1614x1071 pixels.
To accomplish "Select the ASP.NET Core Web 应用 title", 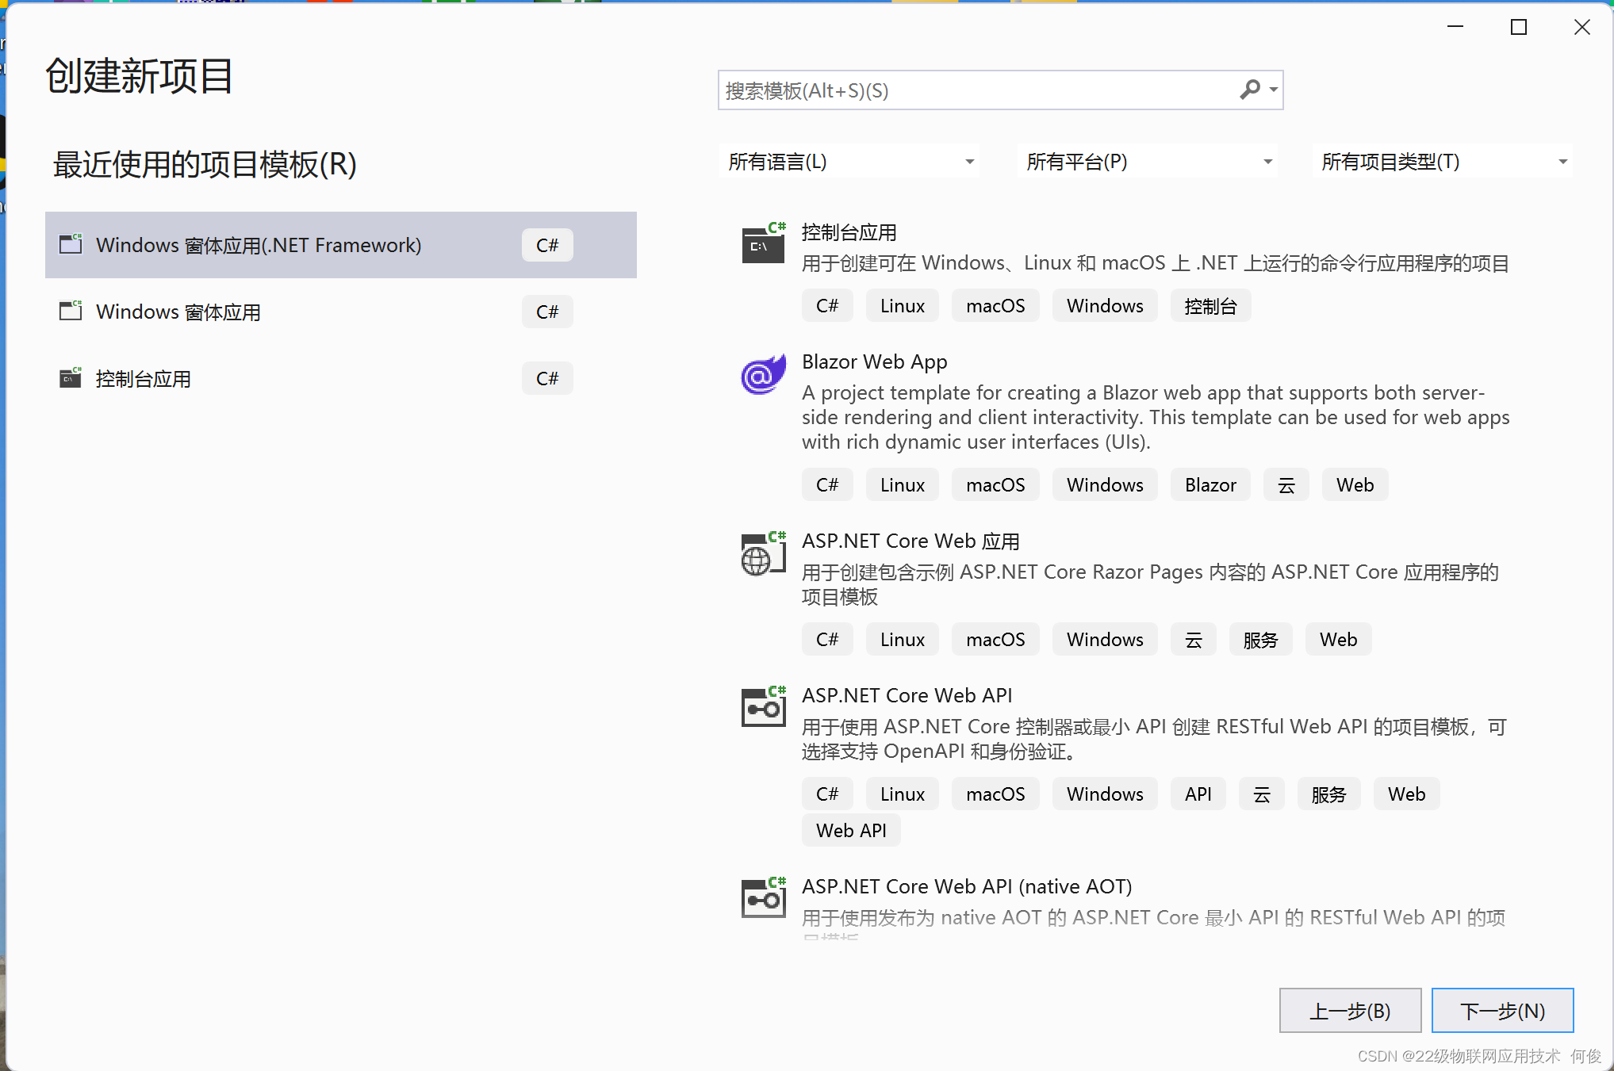I will 911,541.
